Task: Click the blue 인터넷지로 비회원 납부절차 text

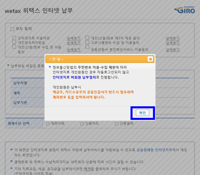Action: point(74,77)
